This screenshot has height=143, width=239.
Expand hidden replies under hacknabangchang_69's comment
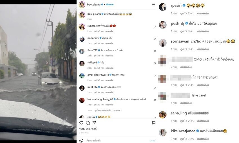point(108,111)
